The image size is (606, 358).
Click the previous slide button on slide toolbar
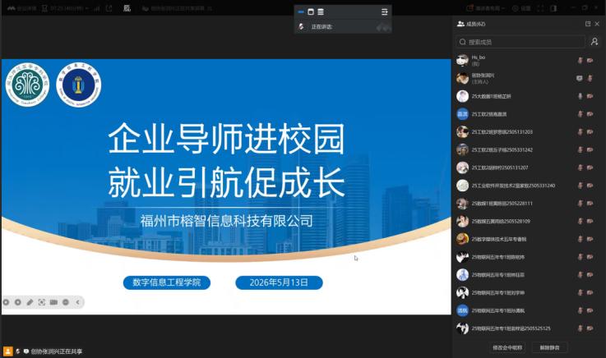6,302
